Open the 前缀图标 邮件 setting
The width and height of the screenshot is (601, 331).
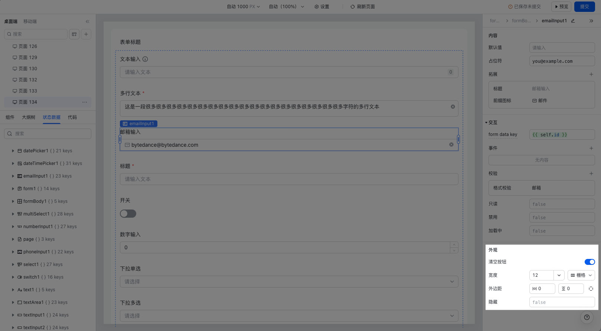point(542,101)
